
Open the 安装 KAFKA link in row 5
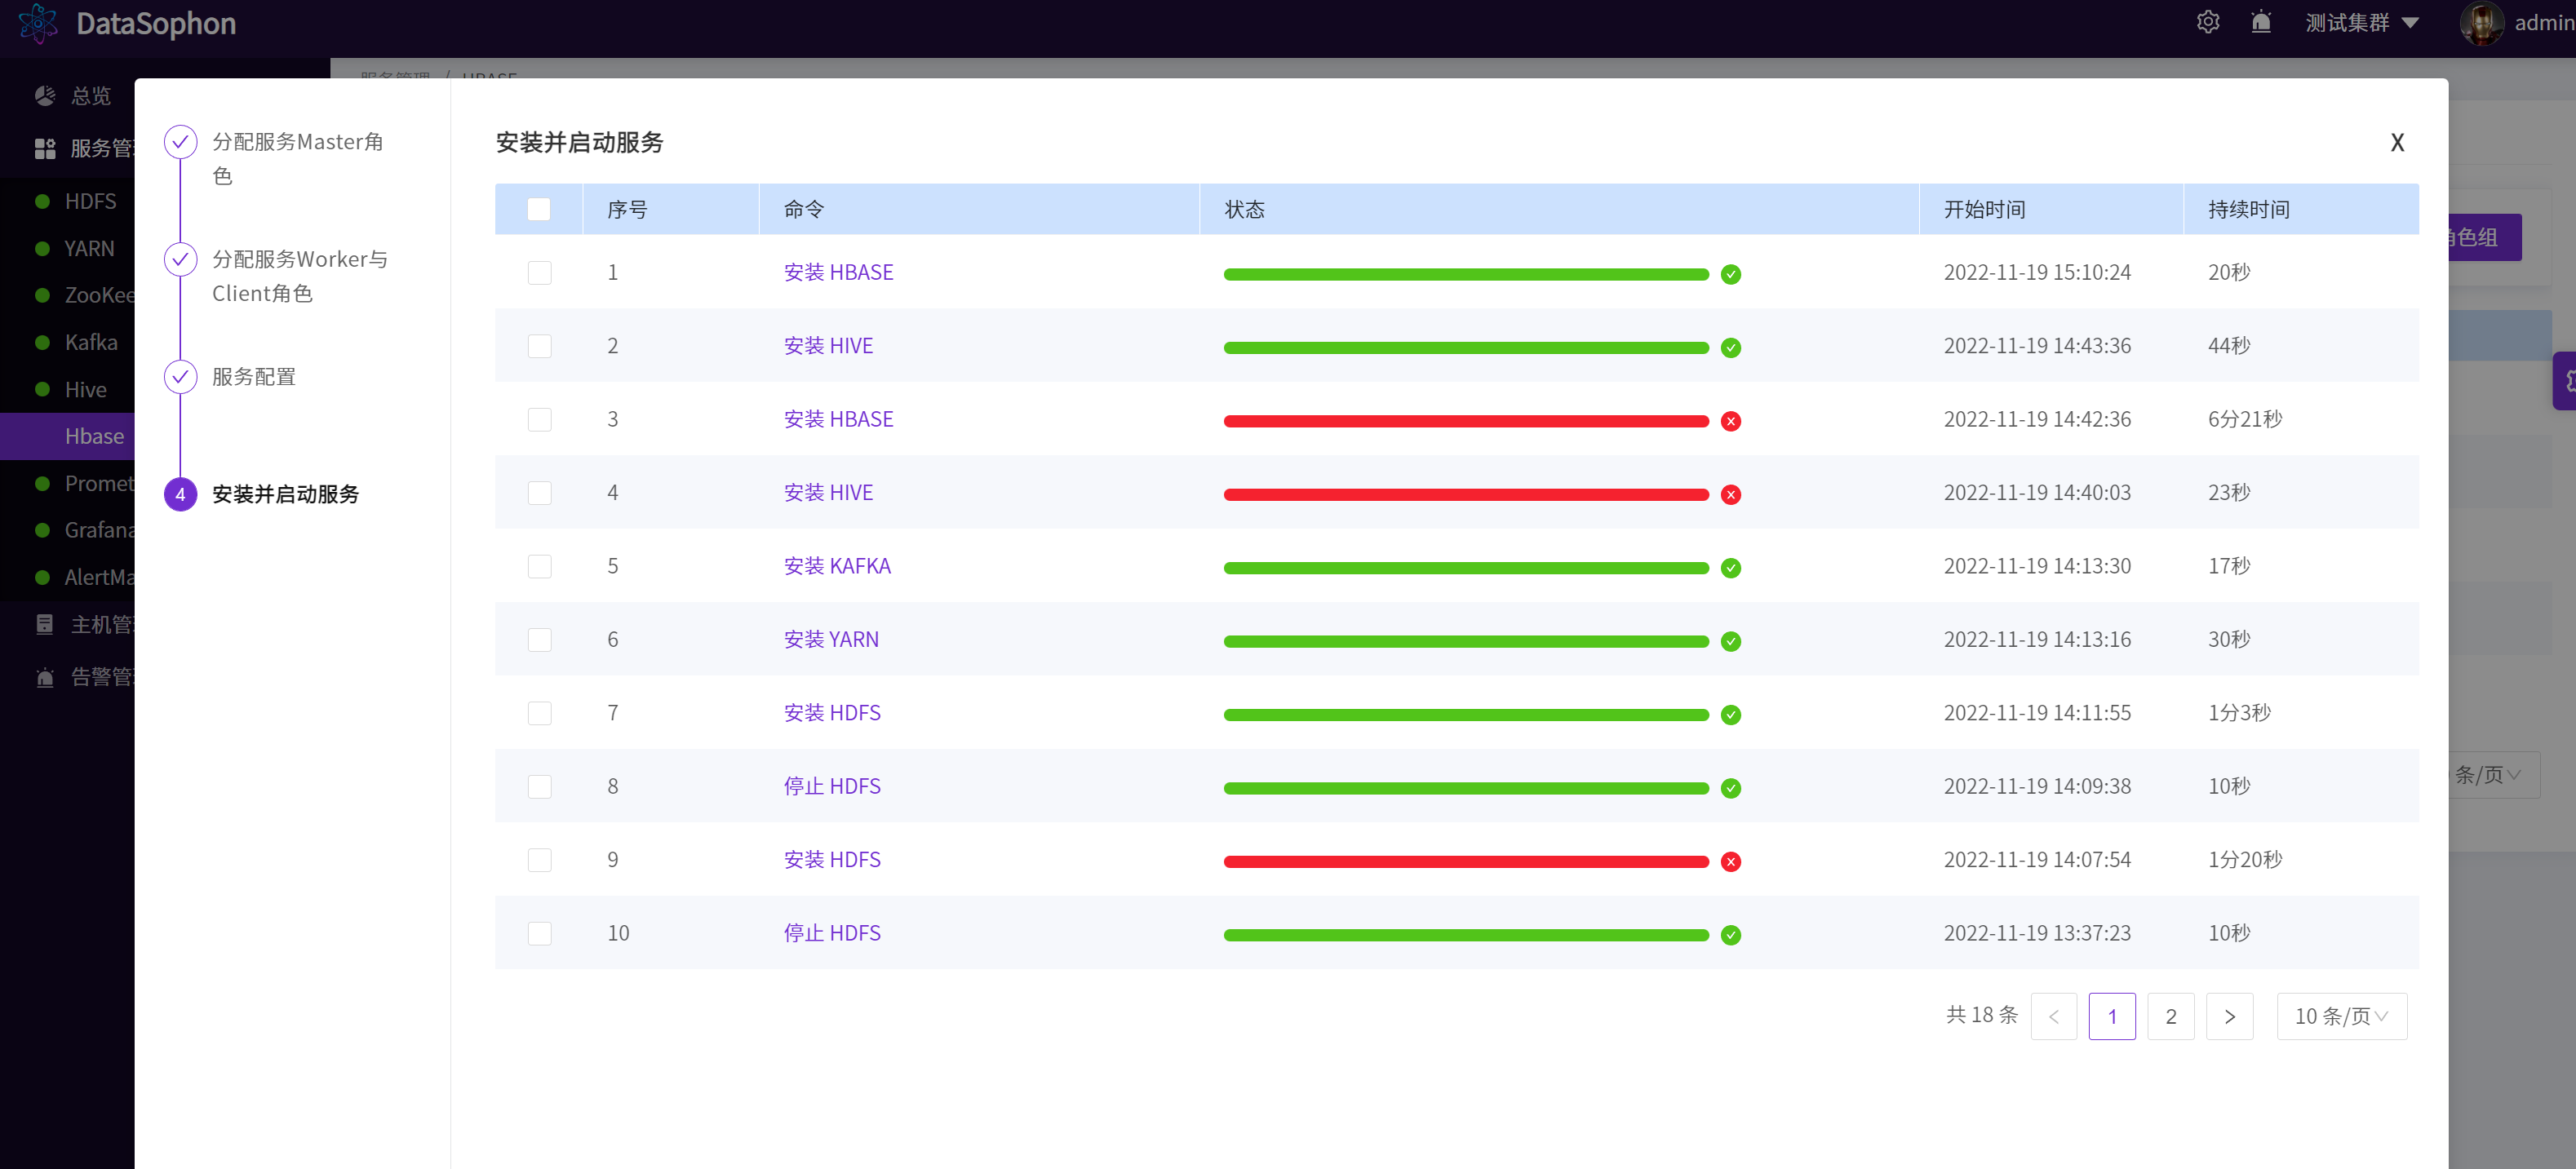coord(837,566)
